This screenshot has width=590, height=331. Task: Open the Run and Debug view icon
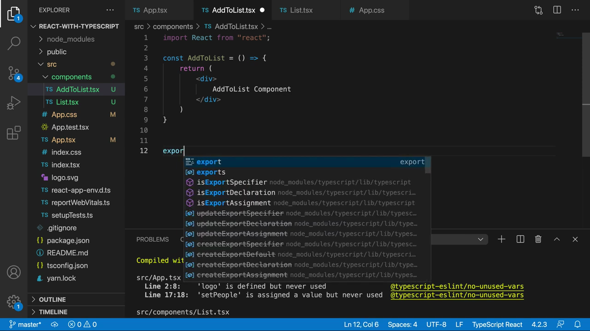(14, 103)
